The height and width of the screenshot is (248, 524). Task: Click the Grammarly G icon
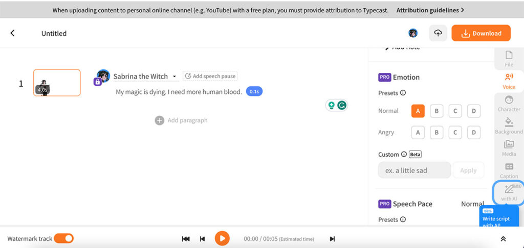point(342,106)
